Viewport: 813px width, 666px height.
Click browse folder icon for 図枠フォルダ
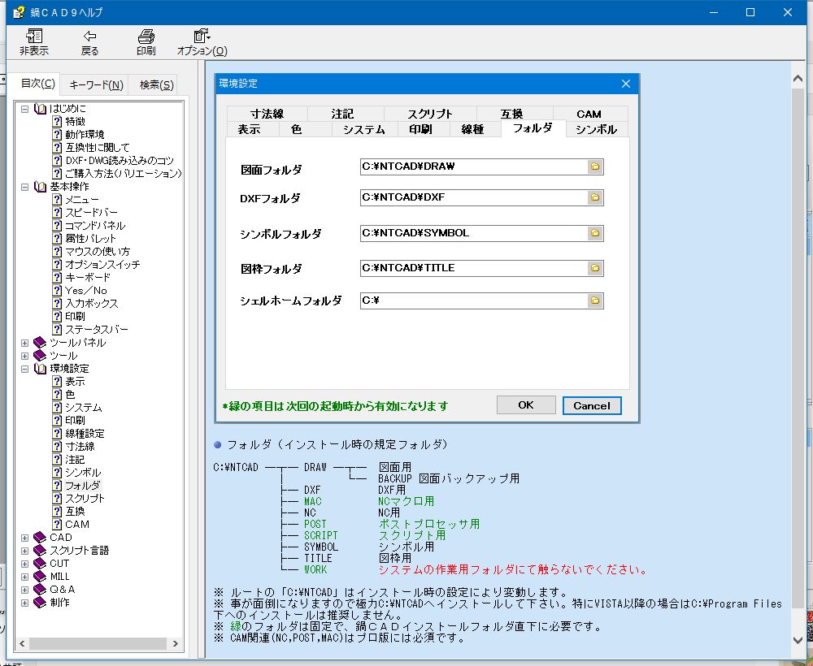coord(595,268)
